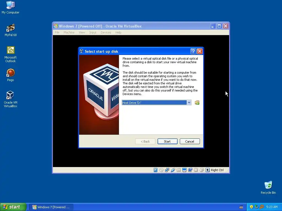Click the Host Drive 'D:' combo box field
This screenshot has width=282, height=211.
coord(156,102)
